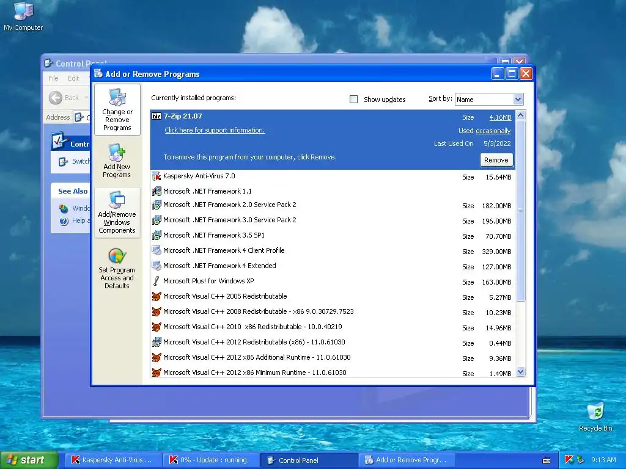Select Microsoft .NET Framework 4 Extended text
626x469 pixels.
coord(219,266)
